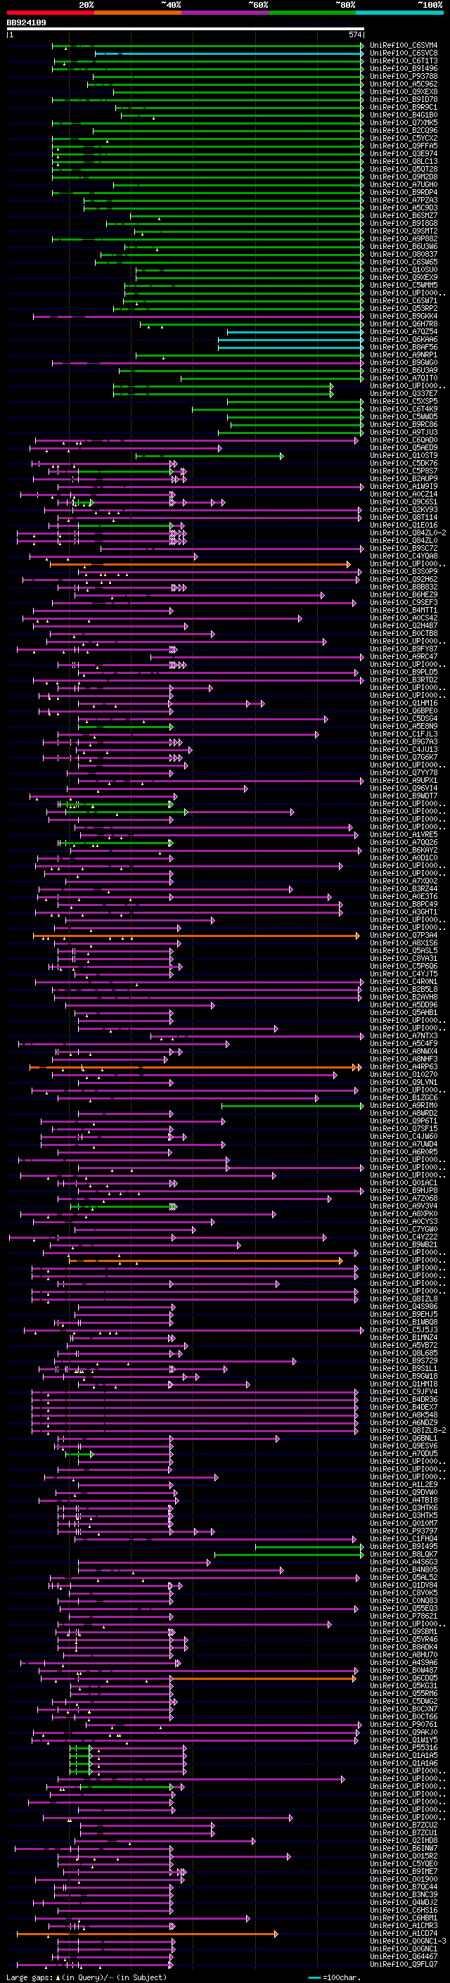Click the green alignment bar for UniRef100_A9RIM0
This screenshot has width=450, height=1983.
pyautogui.click(x=292, y=1107)
